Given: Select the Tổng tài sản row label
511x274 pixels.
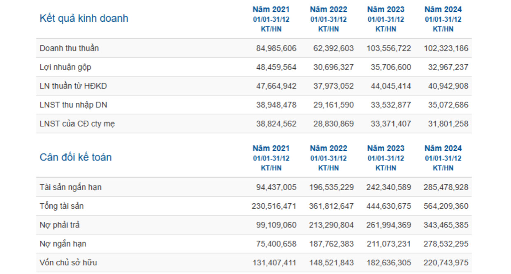Looking at the screenshot, I should tap(62, 206).
